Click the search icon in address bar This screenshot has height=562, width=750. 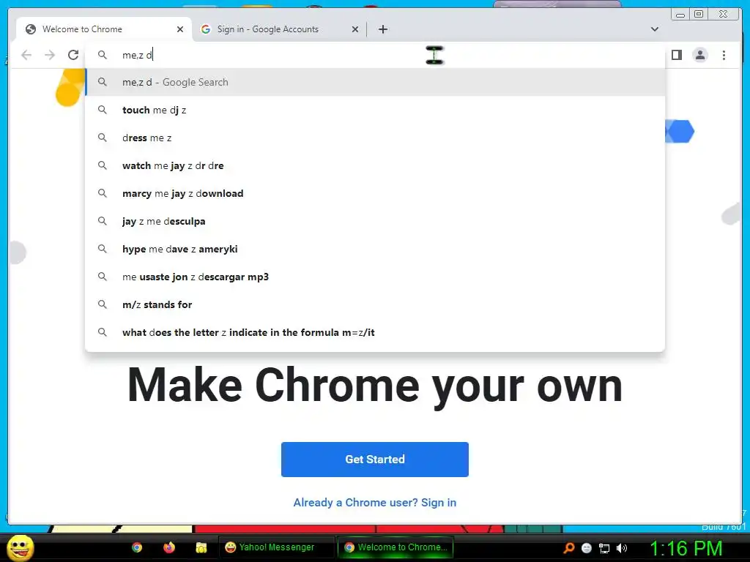[103, 55]
